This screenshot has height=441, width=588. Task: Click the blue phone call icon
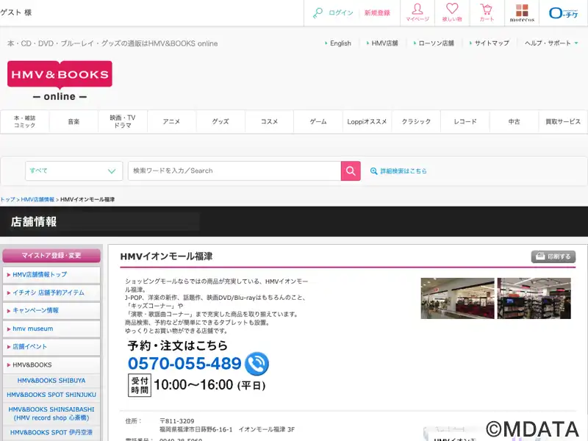tap(257, 364)
